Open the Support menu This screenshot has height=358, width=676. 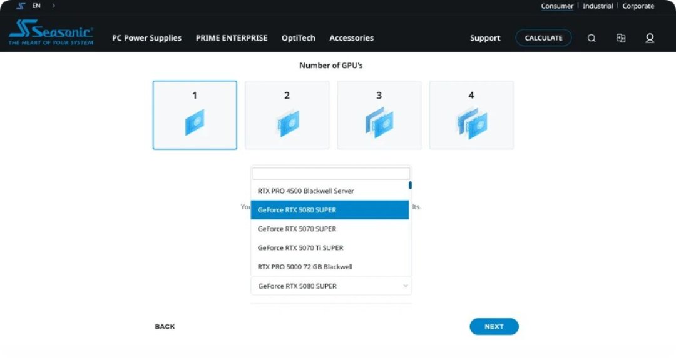pos(485,38)
